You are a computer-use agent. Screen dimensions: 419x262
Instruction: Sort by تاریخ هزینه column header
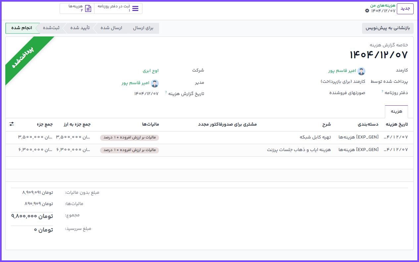pos(397,124)
